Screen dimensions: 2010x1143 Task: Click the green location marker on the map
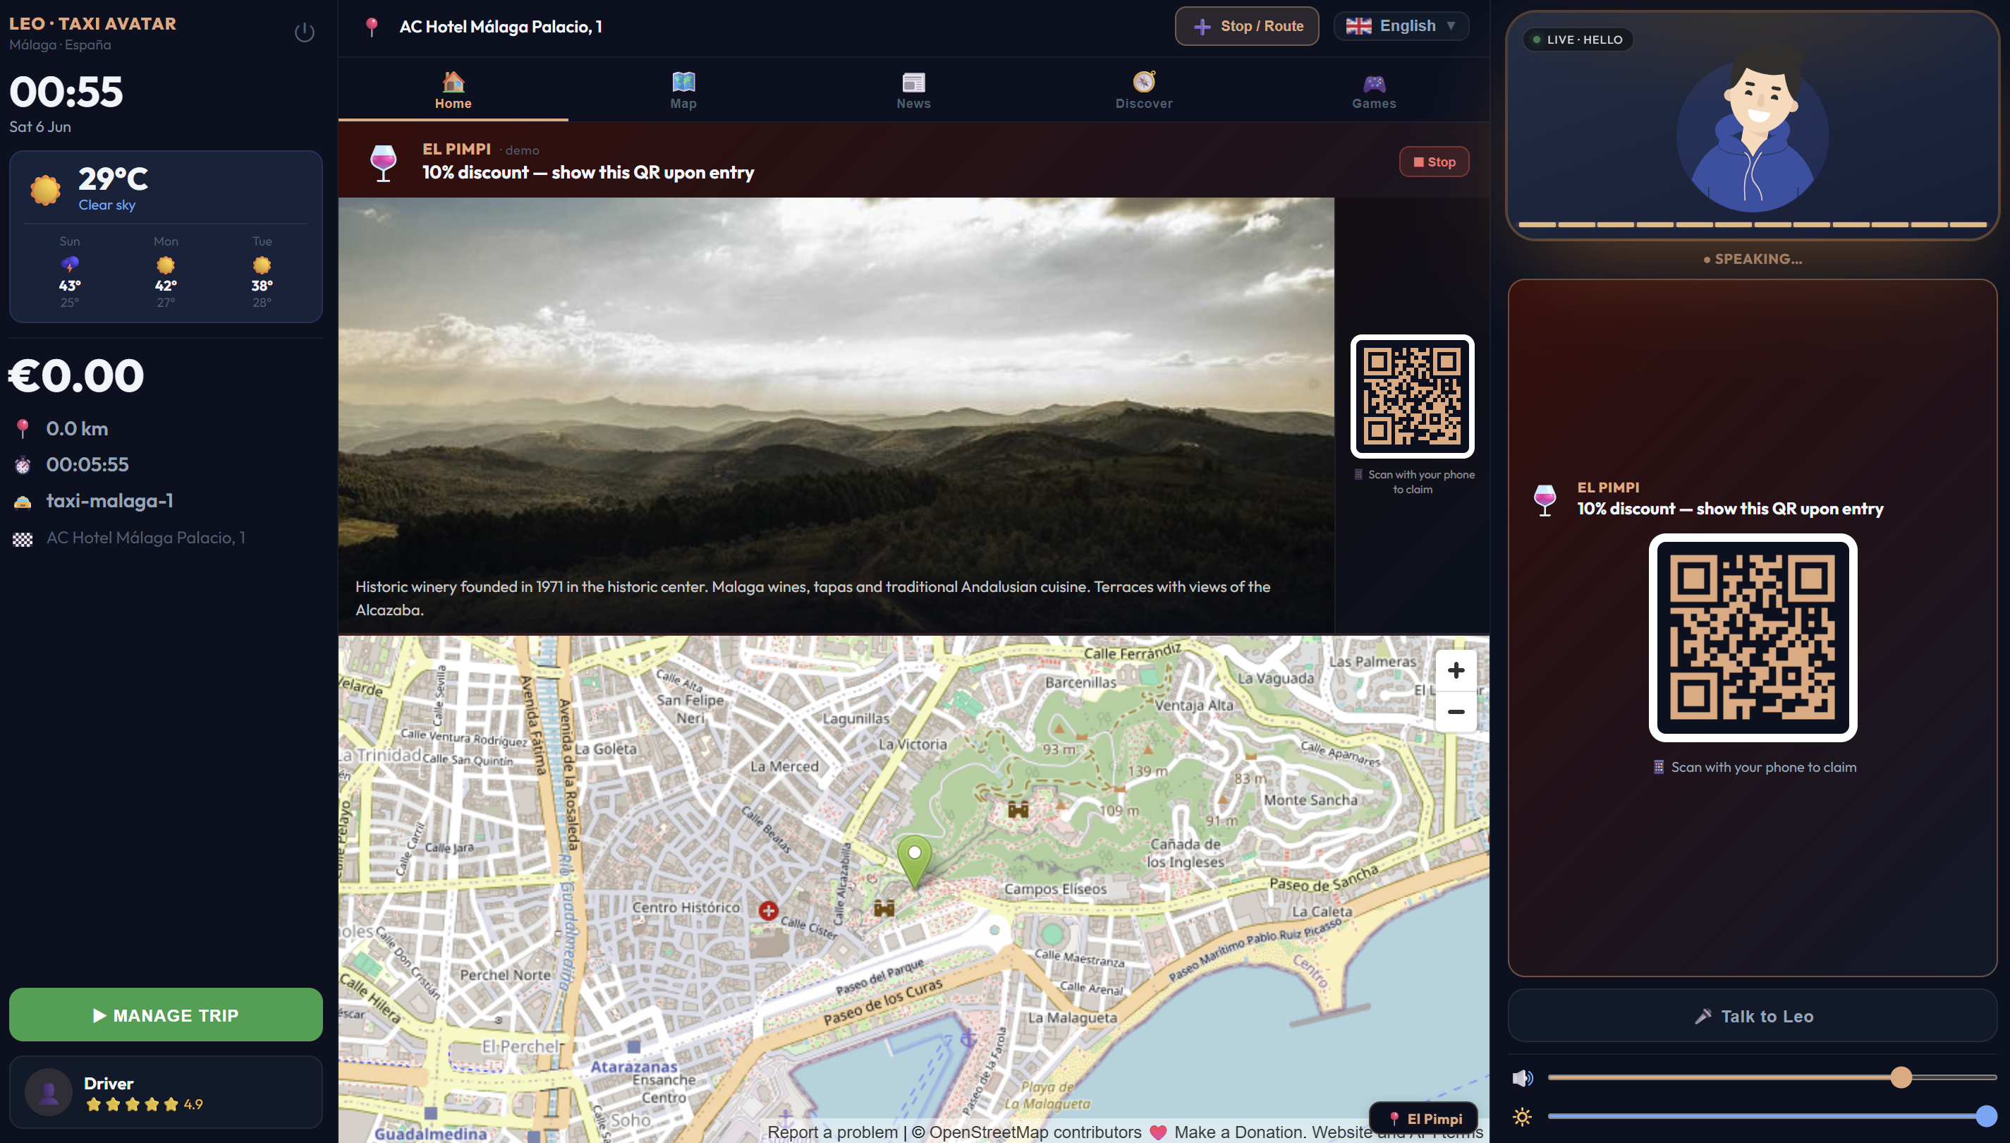(x=914, y=861)
